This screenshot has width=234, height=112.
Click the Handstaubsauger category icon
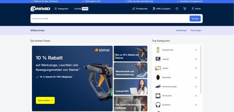158,86
